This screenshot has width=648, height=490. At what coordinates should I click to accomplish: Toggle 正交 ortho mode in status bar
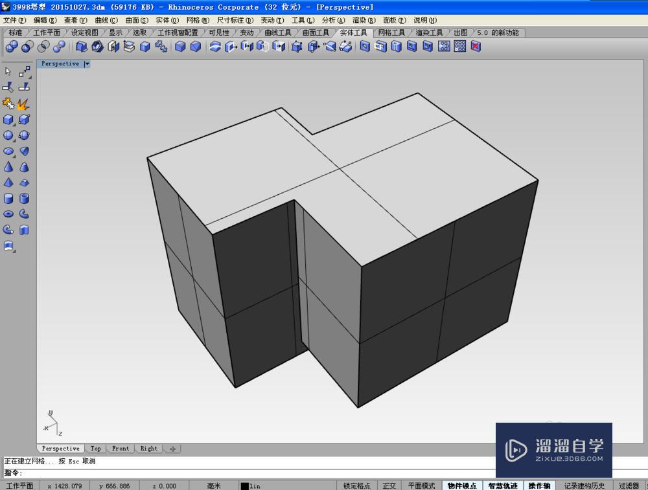point(389,486)
